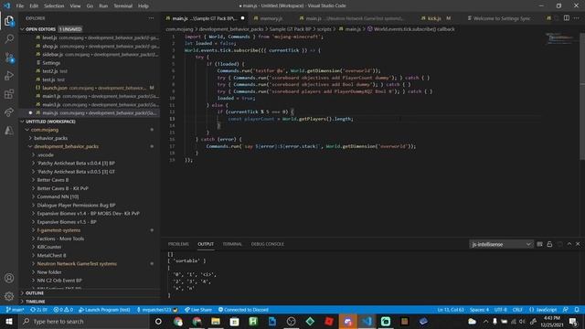Click the Windows Start button
585x329 pixels.
(9, 321)
